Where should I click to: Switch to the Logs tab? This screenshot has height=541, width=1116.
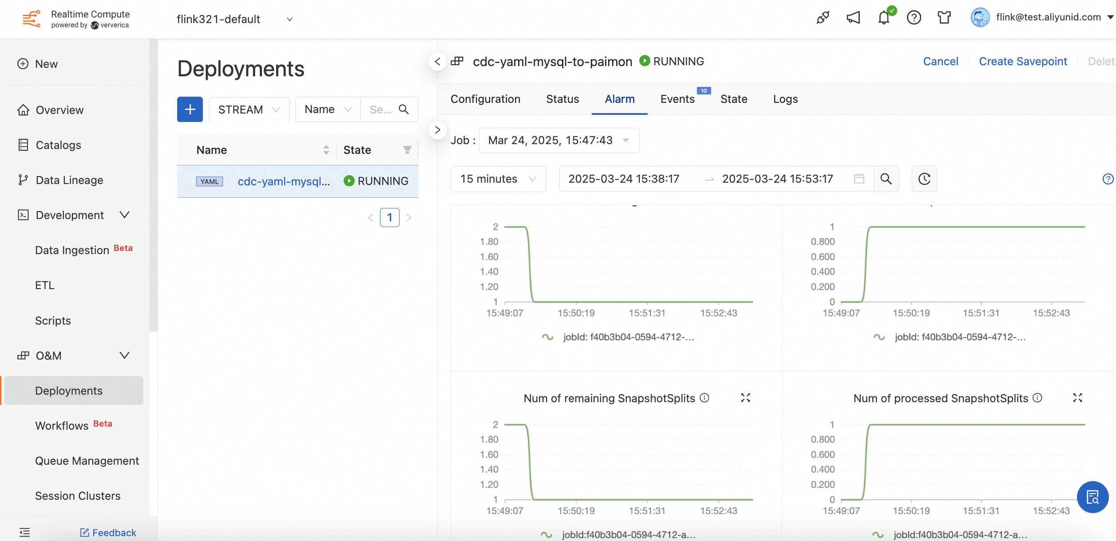[x=785, y=99]
